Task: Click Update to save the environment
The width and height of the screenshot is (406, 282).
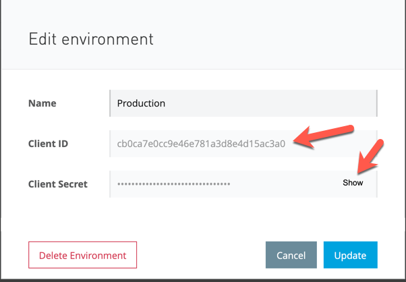Action: 350,256
